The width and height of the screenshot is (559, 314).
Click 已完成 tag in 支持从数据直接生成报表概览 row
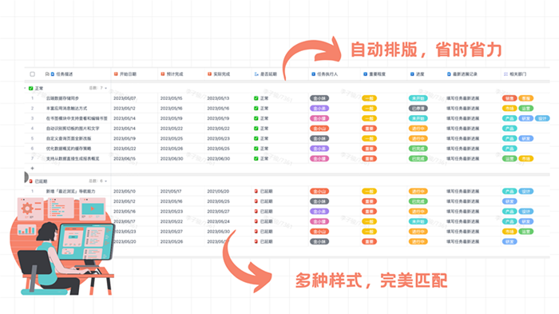click(x=418, y=158)
